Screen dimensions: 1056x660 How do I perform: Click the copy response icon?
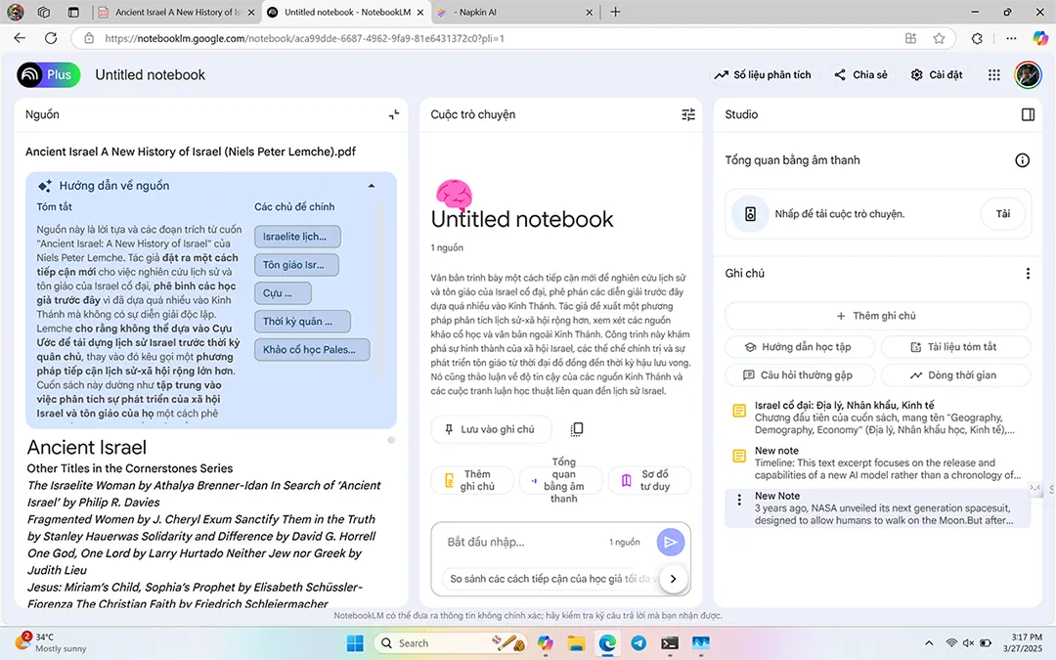pyautogui.click(x=574, y=428)
